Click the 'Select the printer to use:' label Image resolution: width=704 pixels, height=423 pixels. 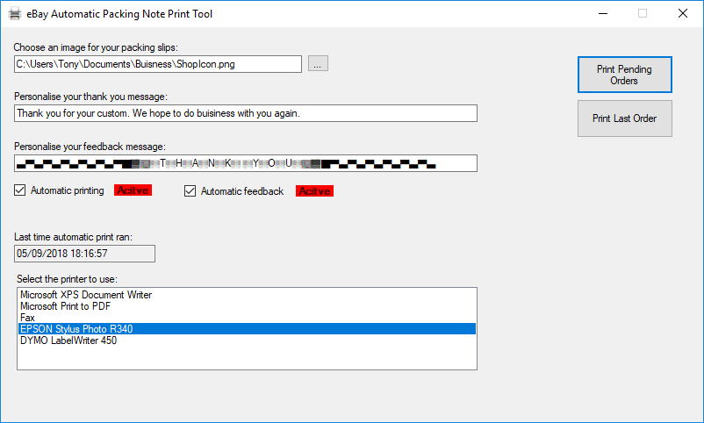pyautogui.click(x=67, y=279)
